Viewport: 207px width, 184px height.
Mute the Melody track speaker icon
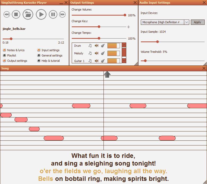(x=97, y=53)
